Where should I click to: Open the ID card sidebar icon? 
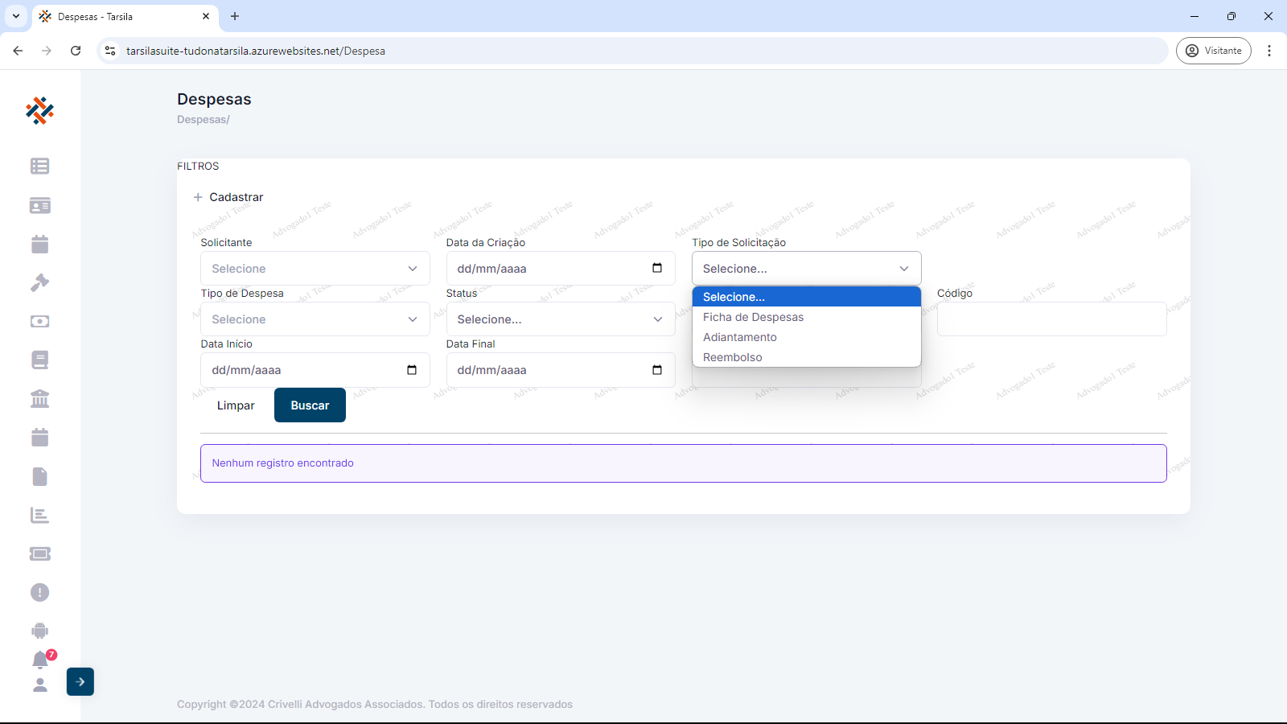(39, 206)
